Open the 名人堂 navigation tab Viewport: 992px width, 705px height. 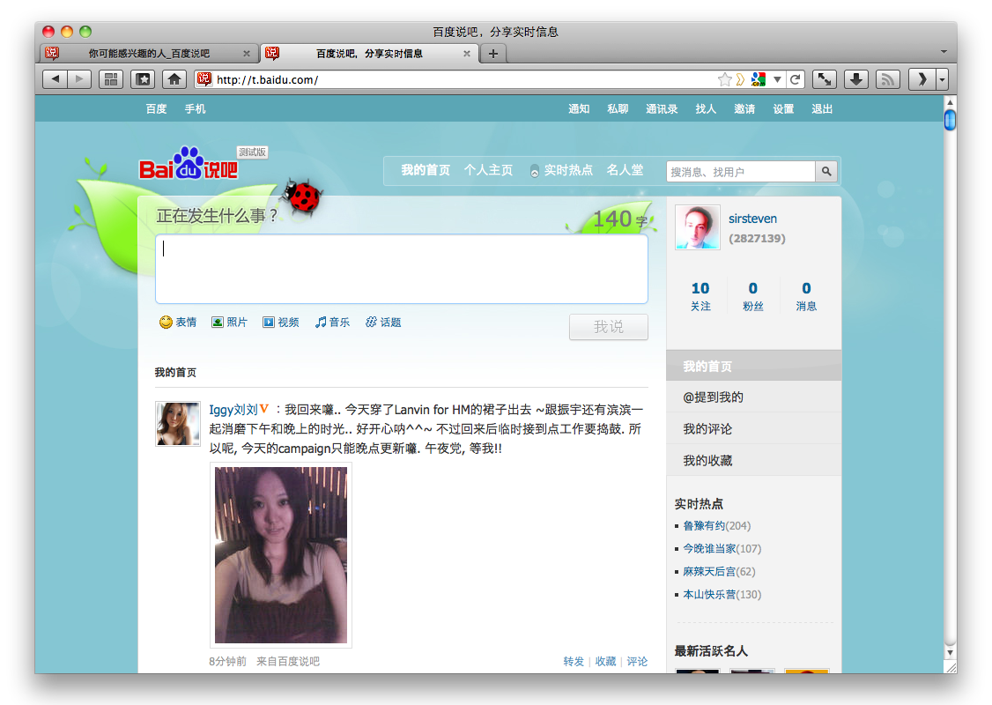point(625,170)
